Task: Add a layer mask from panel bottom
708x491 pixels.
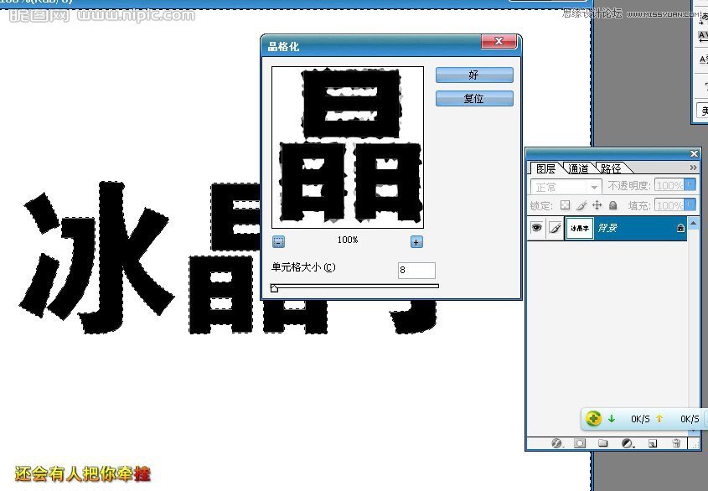Action: [x=580, y=443]
